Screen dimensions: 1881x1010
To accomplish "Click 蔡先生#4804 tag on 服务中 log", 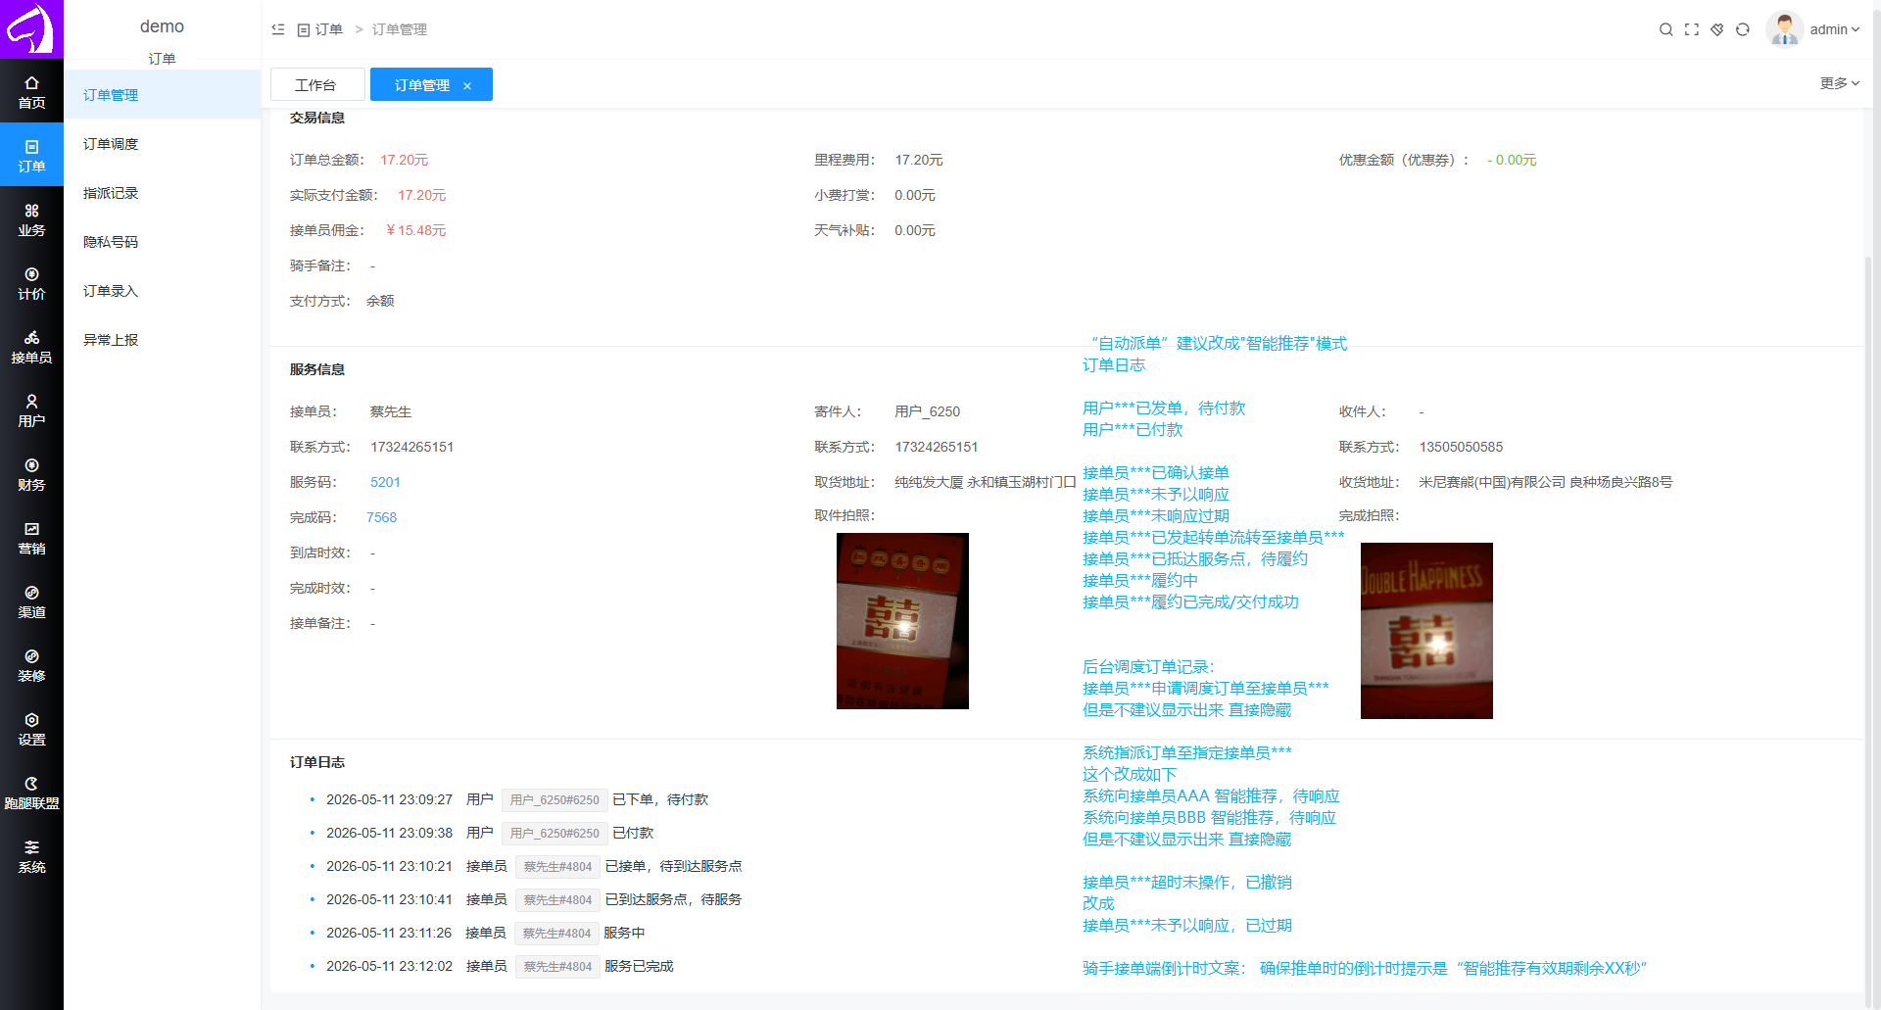I will coord(556,933).
